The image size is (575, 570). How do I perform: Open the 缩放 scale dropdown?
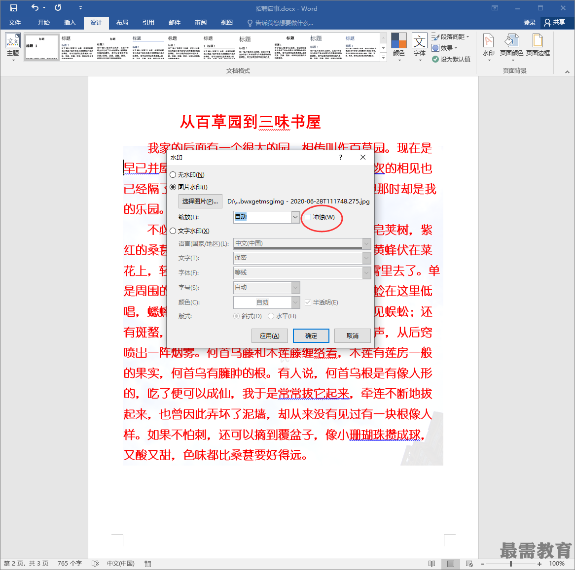(295, 217)
